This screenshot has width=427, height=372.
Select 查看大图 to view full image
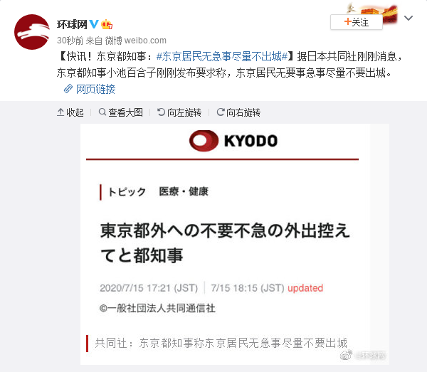pyautogui.click(x=125, y=112)
